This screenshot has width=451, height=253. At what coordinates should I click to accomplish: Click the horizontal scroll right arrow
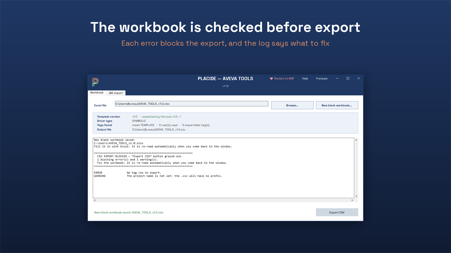pos(352,200)
